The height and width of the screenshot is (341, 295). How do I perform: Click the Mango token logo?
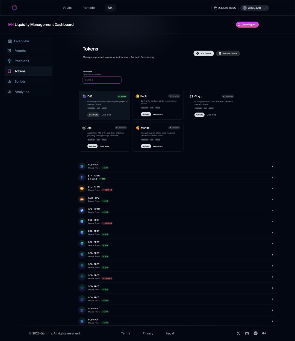138,128
